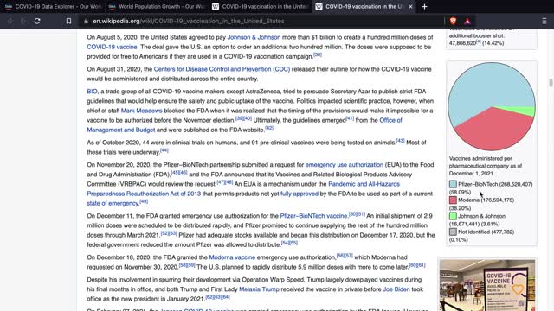554x311 pixels.
Task: Open a new tab with the plus button
Action: click(424, 6)
